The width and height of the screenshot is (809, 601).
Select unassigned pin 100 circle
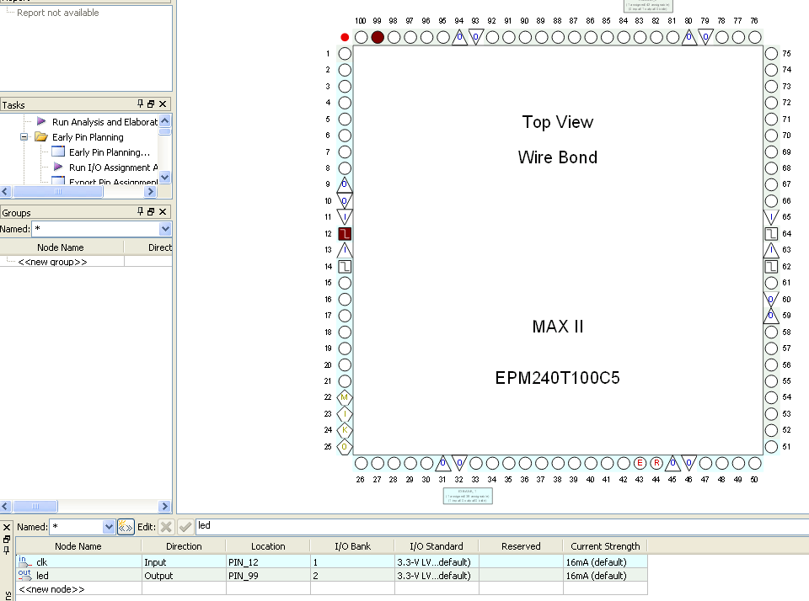click(362, 37)
